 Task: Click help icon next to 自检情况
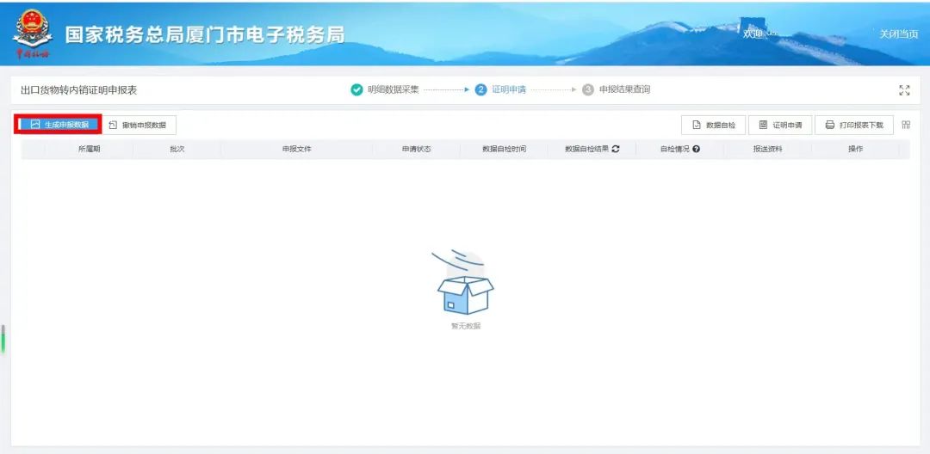click(696, 150)
